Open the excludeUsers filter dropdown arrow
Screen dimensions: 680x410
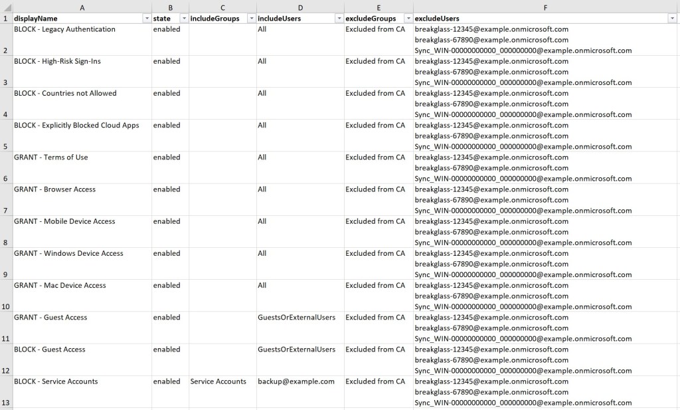[x=672, y=19]
